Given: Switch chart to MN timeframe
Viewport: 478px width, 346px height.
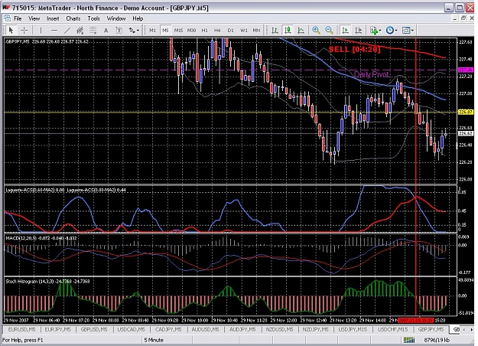Looking at the screenshot, I should tap(257, 30).
